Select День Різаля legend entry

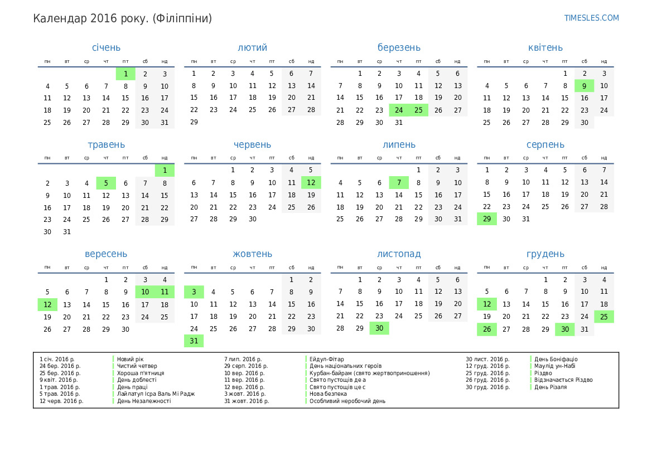(x=550, y=387)
